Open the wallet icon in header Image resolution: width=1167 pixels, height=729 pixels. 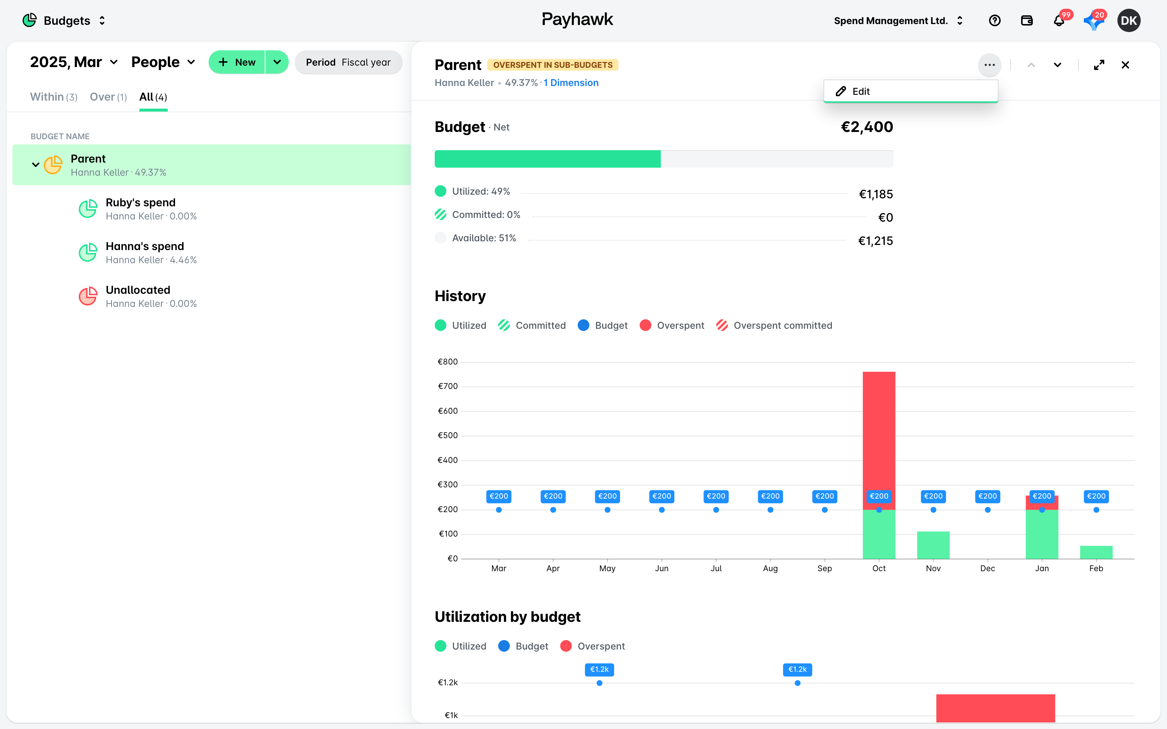[x=1027, y=21]
